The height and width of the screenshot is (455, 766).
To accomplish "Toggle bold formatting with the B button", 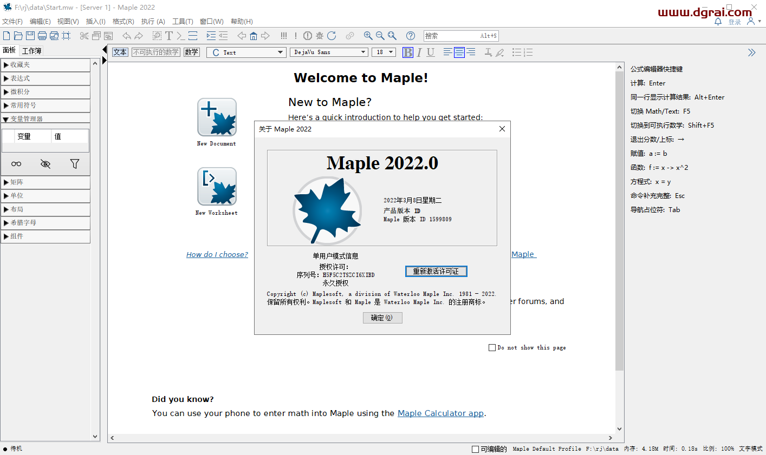I will 407,52.
